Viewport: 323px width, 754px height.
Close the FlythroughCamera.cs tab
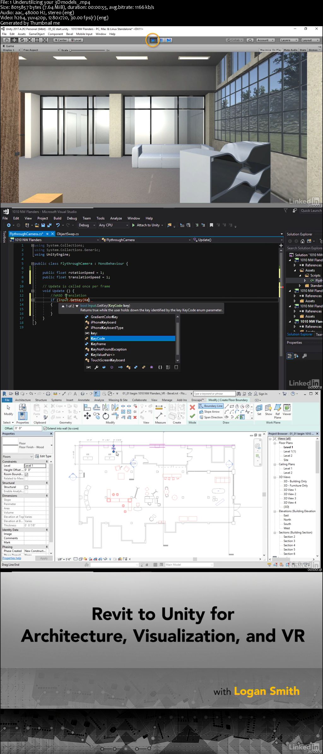pyautogui.click(x=53, y=234)
